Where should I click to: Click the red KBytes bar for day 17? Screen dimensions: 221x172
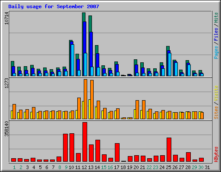pos(117,153)
